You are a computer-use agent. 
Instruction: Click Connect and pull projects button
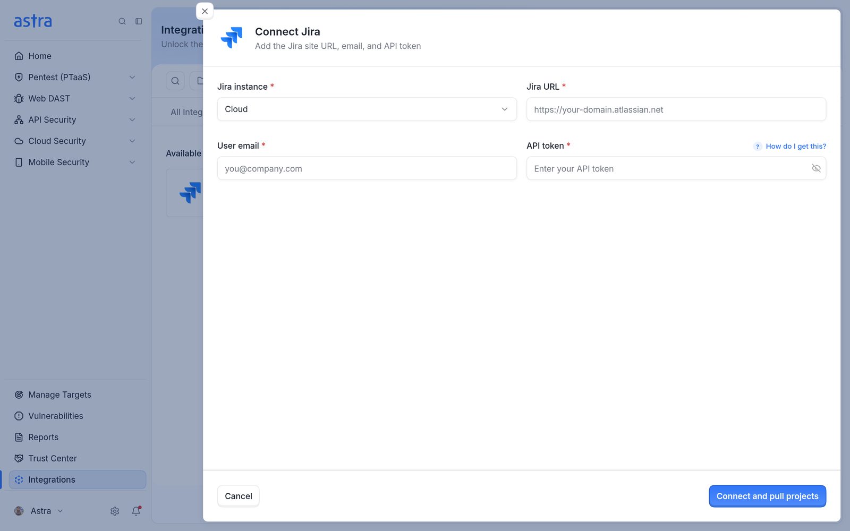[x=767, y=496]
